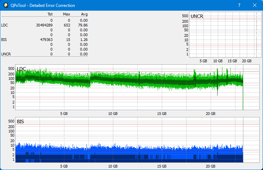This screenshot has height=170, width=263.
Task: Click the BIS average value 1.26
Action: pos(84,40)
